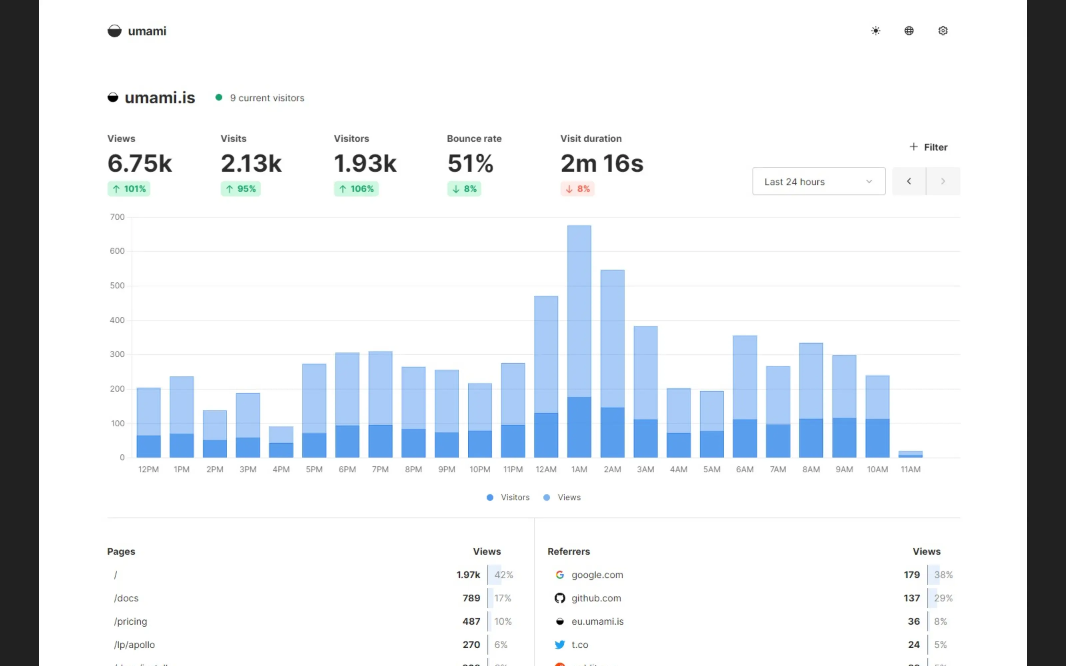Viewport: 1066px width, 666px height.
Task: Click the green 8% bounce rate badge
Action: (x=464, y=188)
